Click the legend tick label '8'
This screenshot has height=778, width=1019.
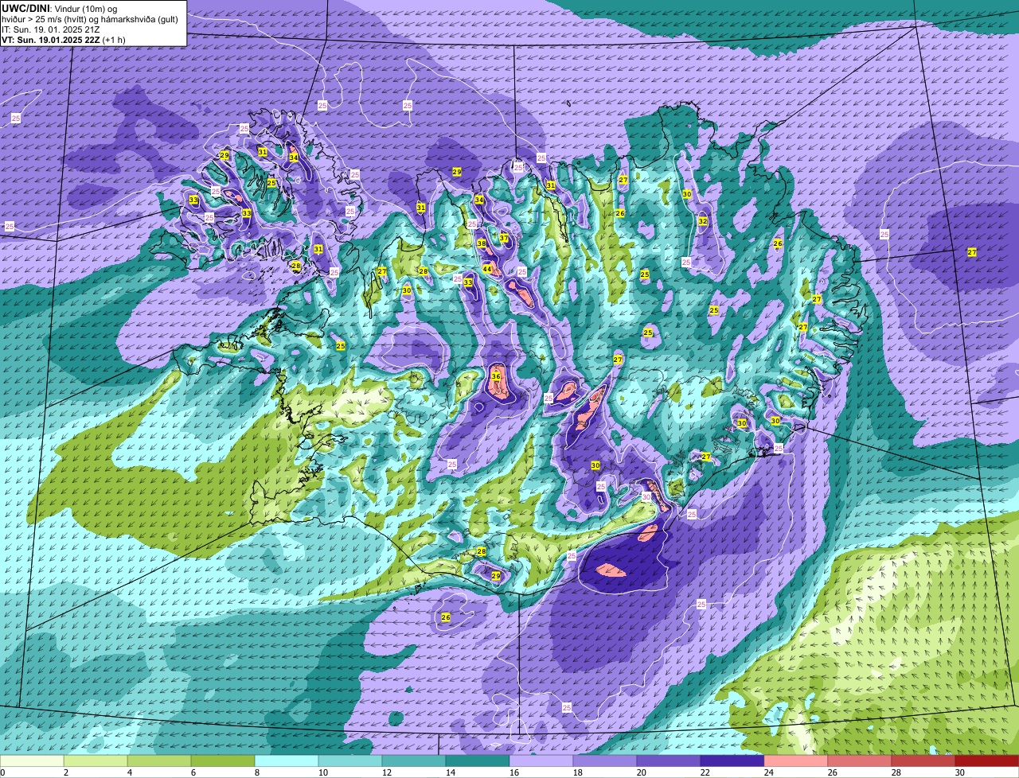coord(256,772)
